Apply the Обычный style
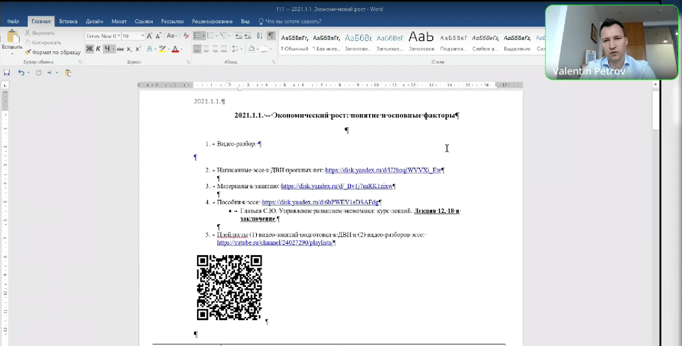Screen dimensions: 682x346 [294, 42]
